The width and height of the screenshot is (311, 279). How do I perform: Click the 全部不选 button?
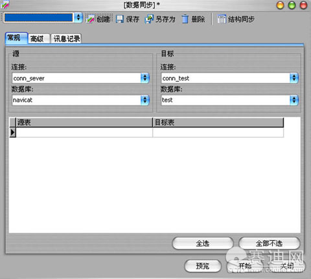tap(269, 243)
